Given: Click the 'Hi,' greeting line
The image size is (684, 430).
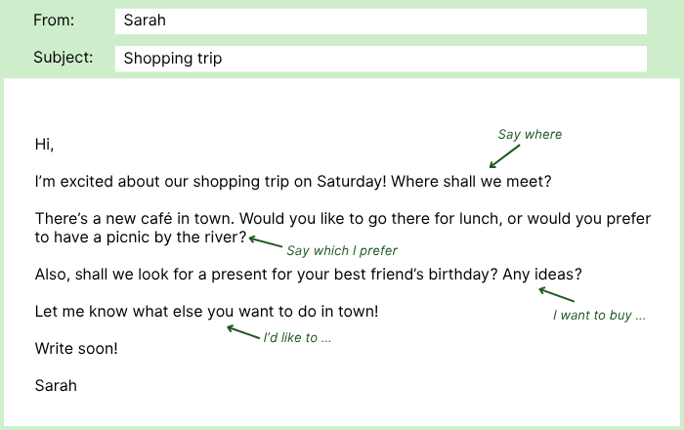Looking at the screenshot, I should pos(44,145).
